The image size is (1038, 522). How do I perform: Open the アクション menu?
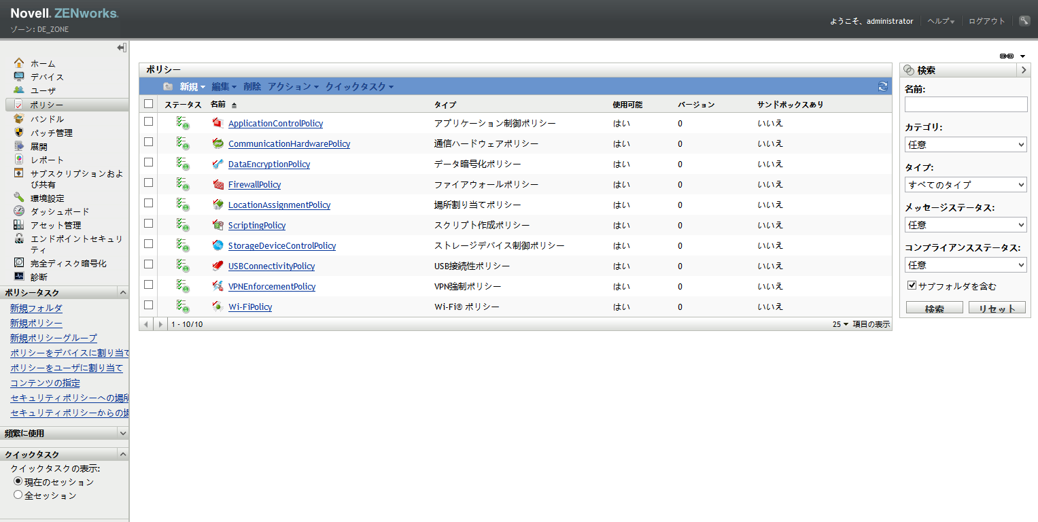click(x=294, y=86)
